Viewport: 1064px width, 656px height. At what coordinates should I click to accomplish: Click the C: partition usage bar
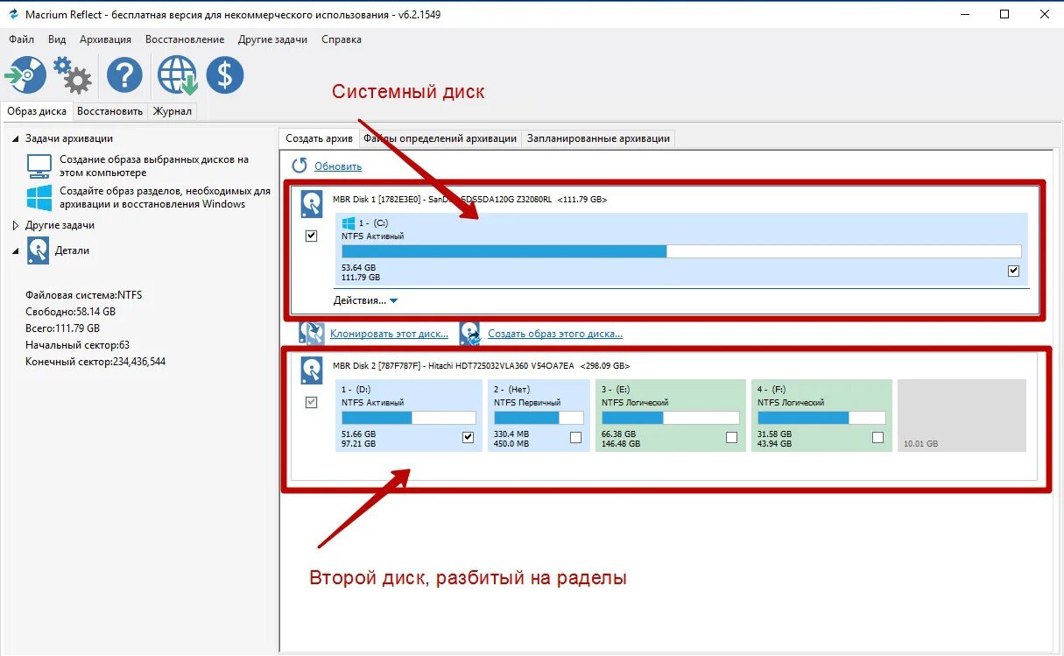(681, 251)
